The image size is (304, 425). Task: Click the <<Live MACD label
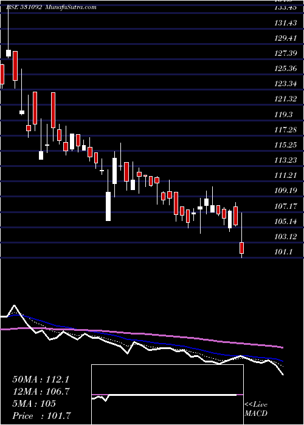pos(256,409)
